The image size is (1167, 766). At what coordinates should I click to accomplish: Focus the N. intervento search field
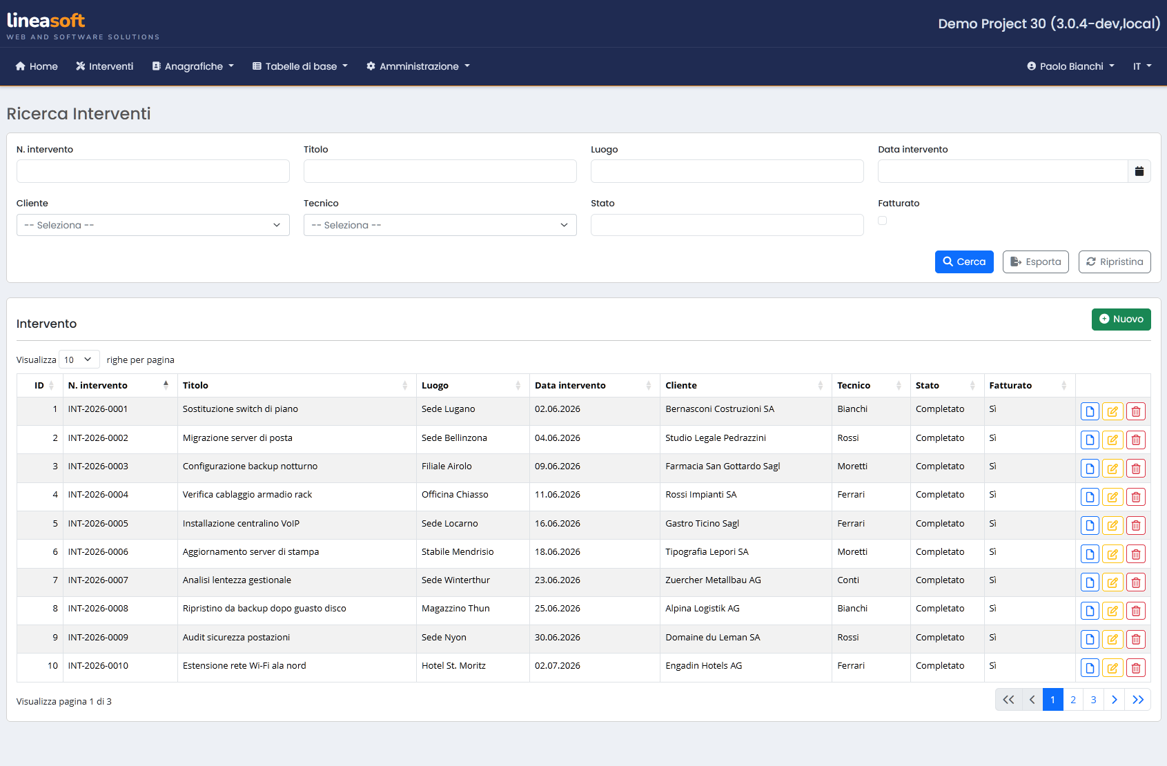153,171
